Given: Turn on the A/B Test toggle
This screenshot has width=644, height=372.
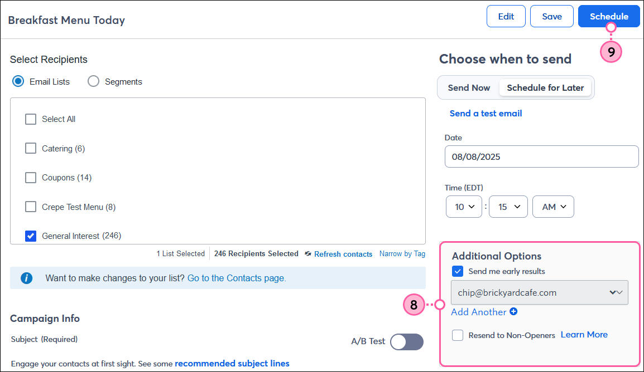Looking at the screenshot, I should [407, 342].
